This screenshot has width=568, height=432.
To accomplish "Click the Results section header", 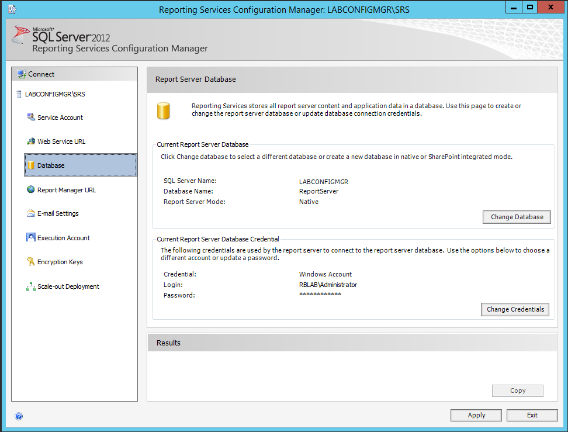I will pyautogui.click(x=352, y=343).
